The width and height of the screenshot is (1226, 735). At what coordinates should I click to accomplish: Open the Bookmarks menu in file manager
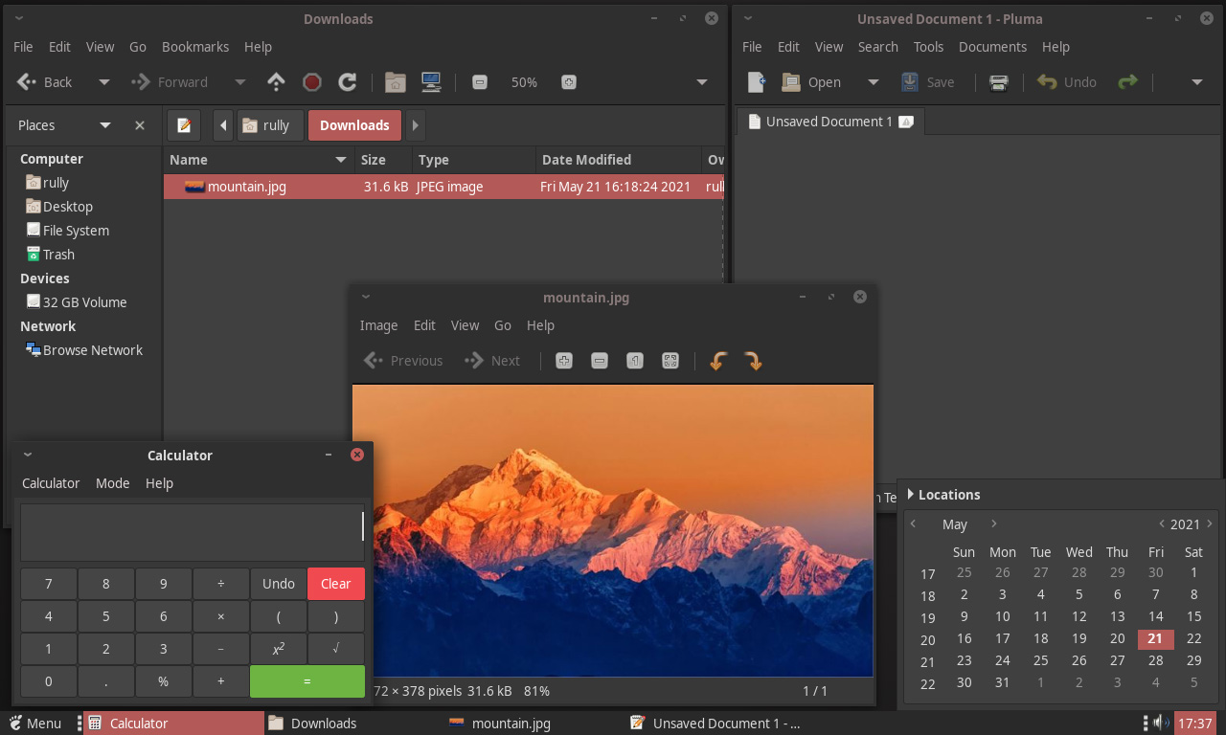point(195,47)
